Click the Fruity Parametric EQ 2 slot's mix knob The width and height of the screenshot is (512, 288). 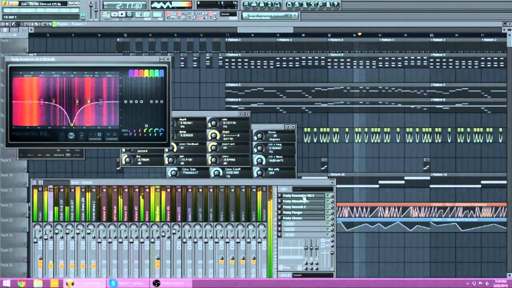click(x=332, y=196)
